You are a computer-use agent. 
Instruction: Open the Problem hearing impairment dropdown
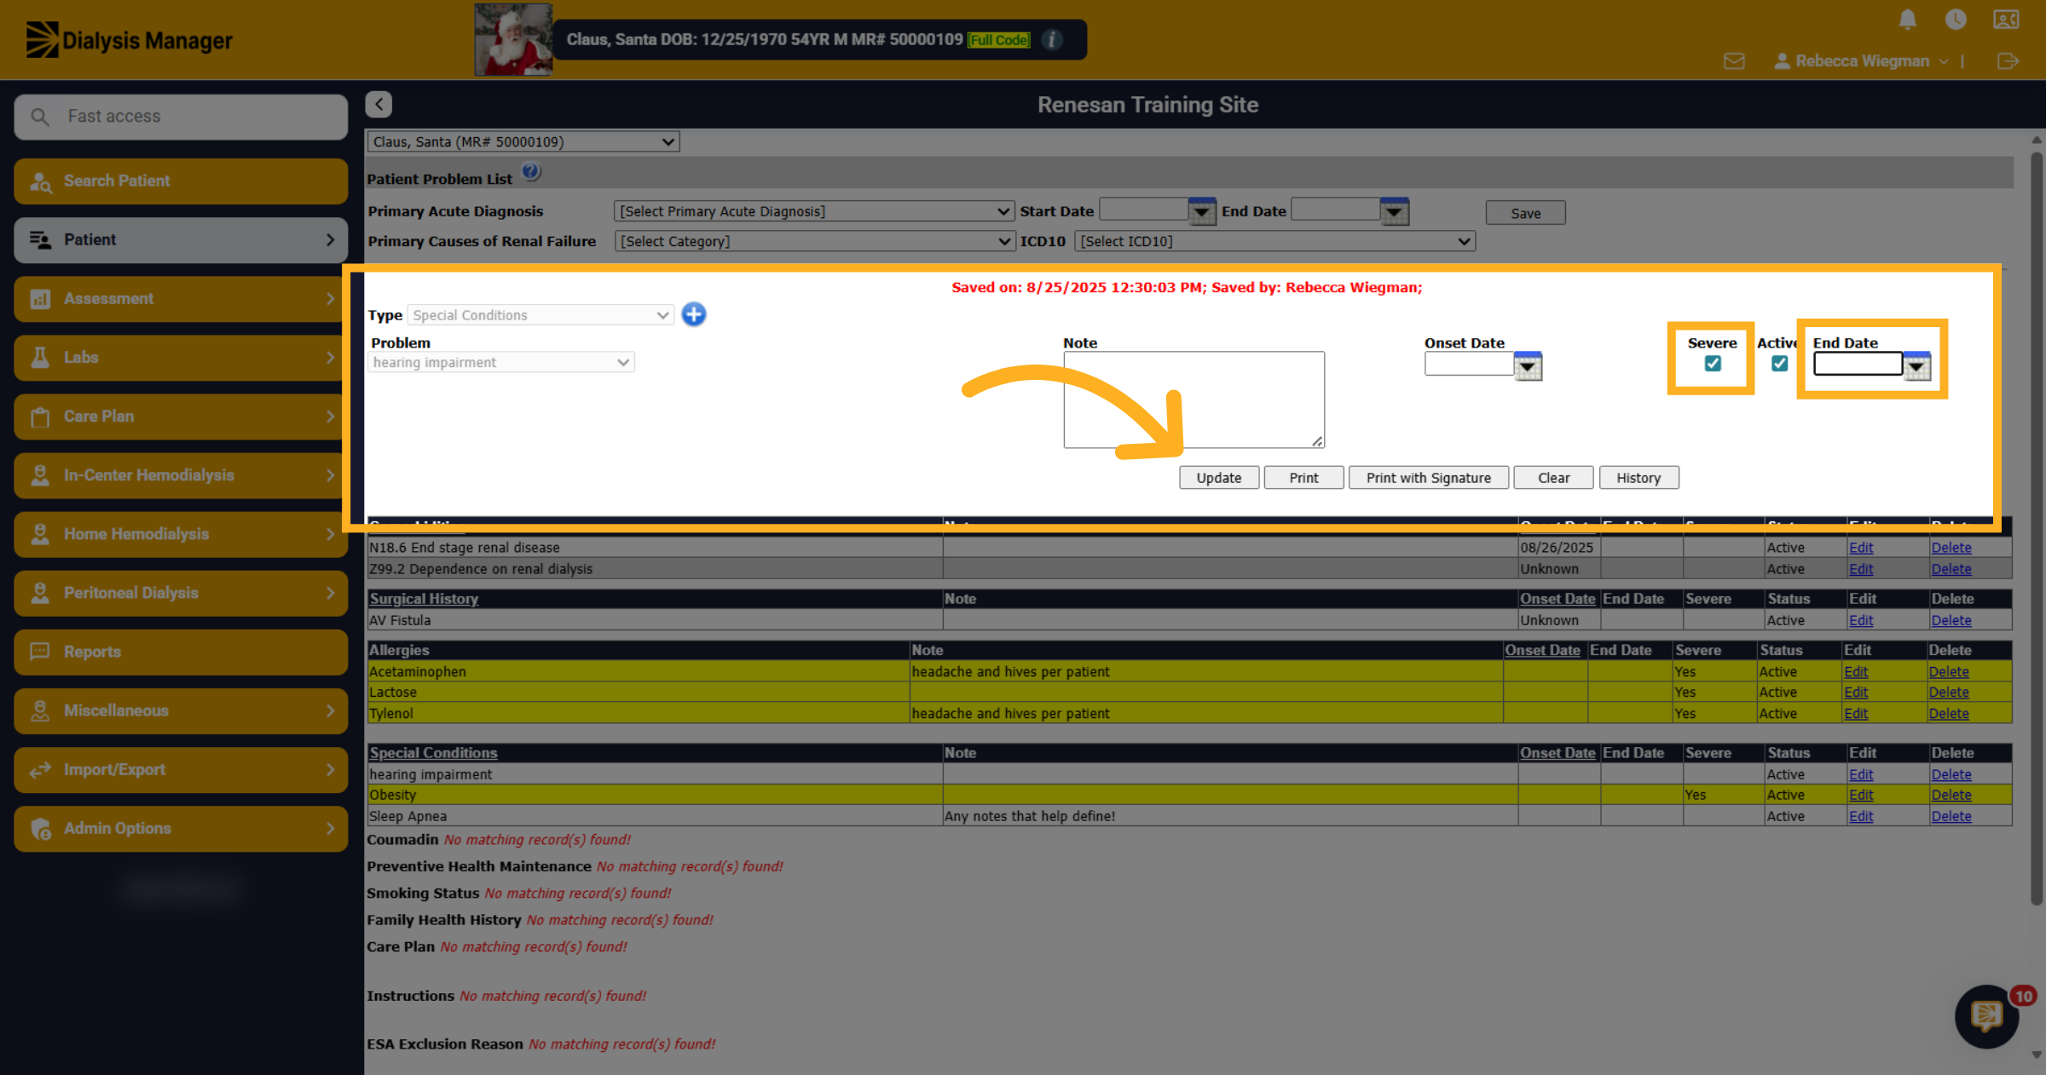tap(501, 362)
